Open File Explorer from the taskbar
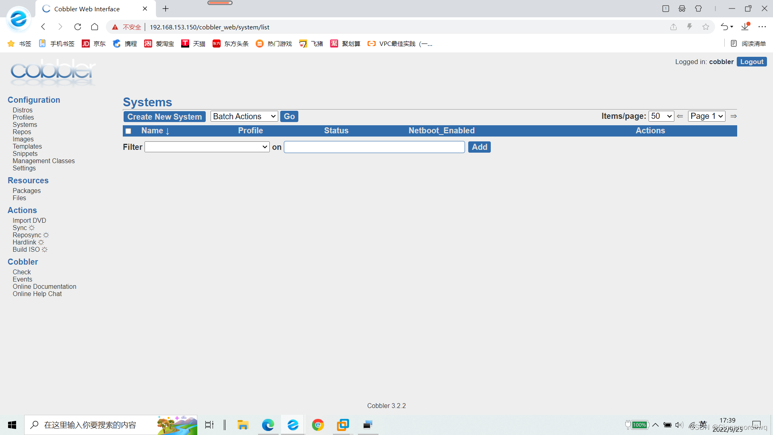 pyautogui.click(x=243, y=425)
